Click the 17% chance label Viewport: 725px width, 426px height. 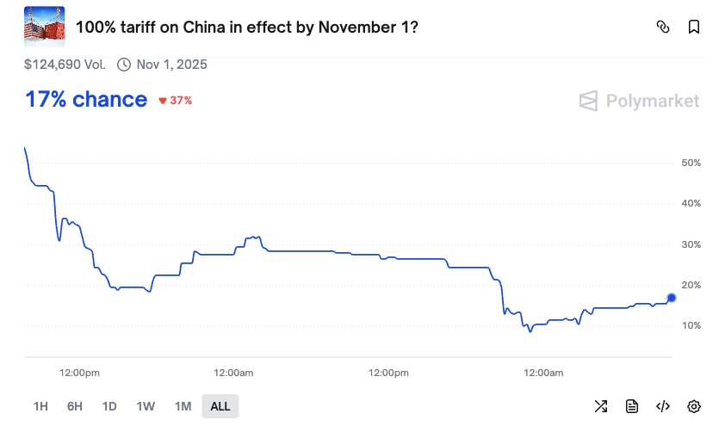[86, 100]
